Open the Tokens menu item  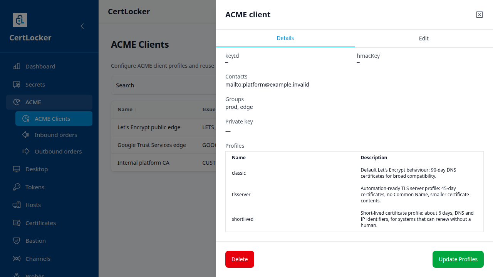[49, 187]
